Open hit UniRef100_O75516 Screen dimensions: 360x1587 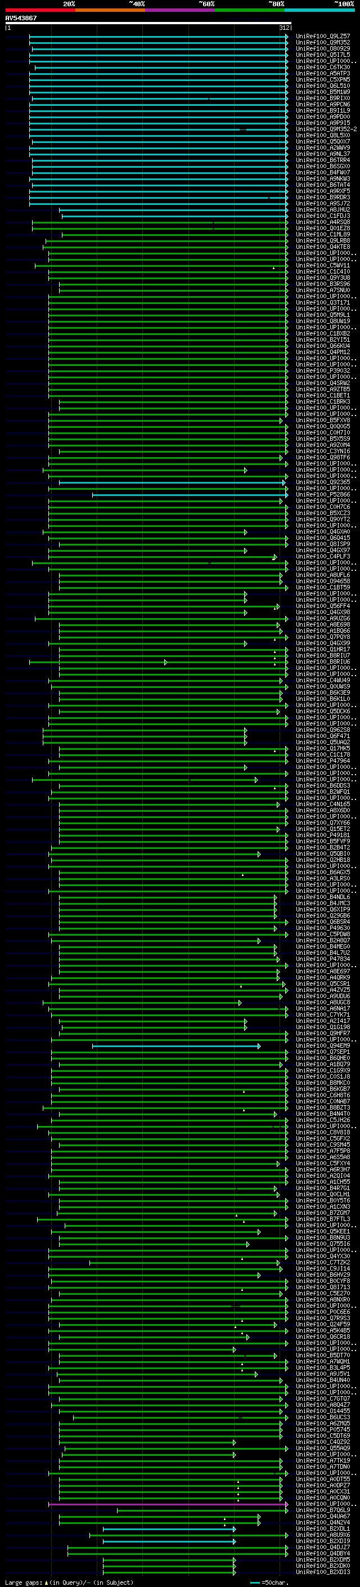323,1244
